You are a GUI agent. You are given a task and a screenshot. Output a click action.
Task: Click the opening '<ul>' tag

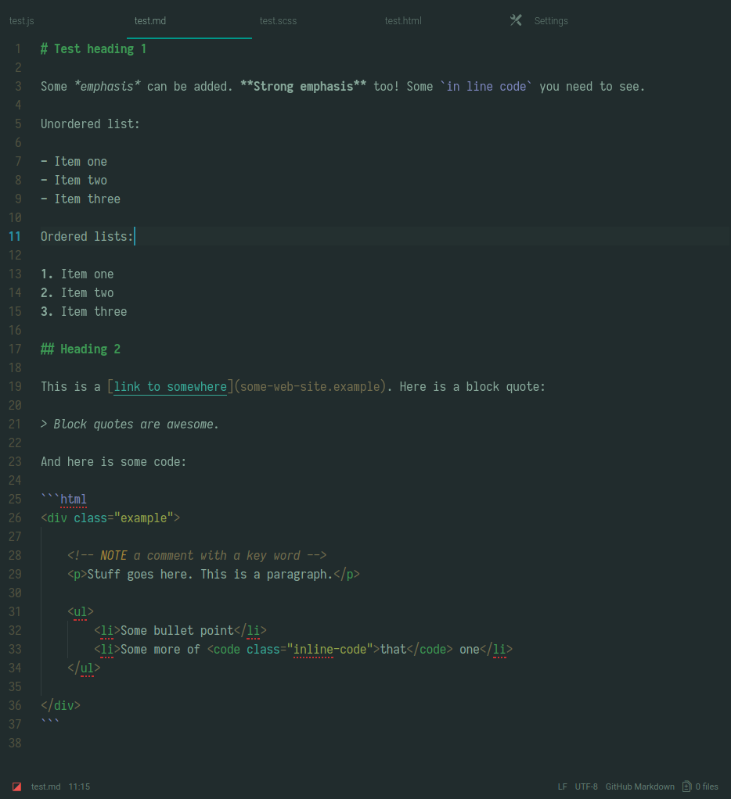tap(81, 612)
